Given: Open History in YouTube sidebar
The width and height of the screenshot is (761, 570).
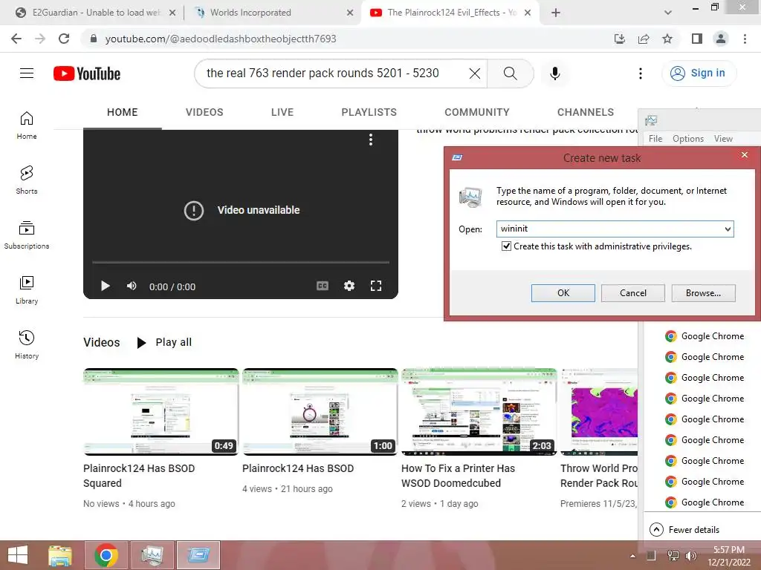Looking at the screenshot, I should point(27,344).
